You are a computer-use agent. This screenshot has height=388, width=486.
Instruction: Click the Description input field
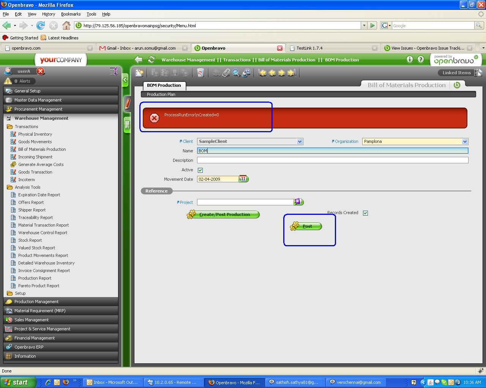tap(333, 160)
